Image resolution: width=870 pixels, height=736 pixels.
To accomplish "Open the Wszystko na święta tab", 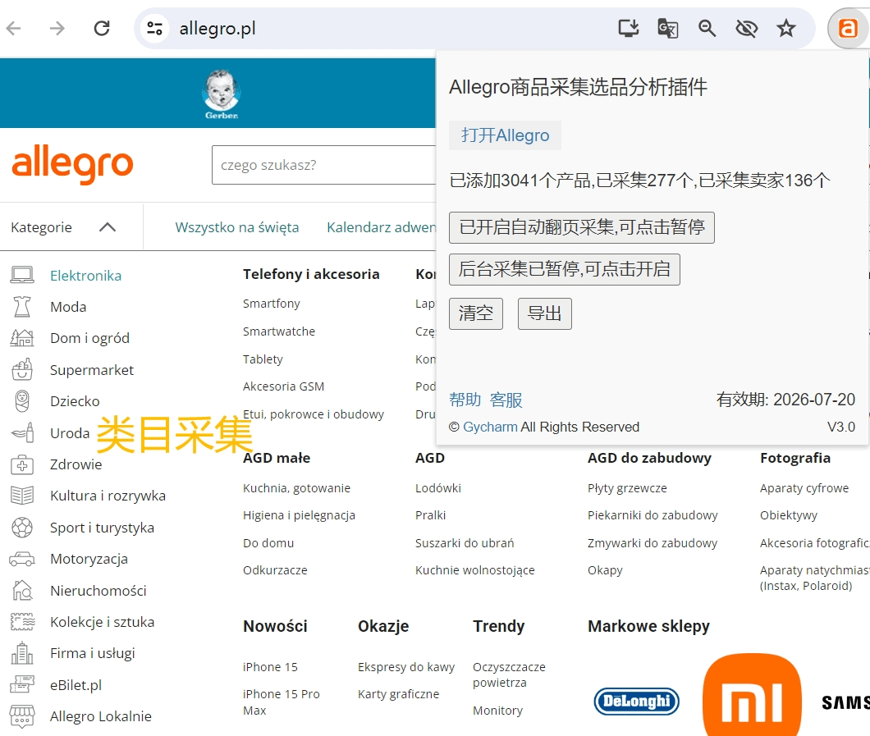I will pos(237,227).
